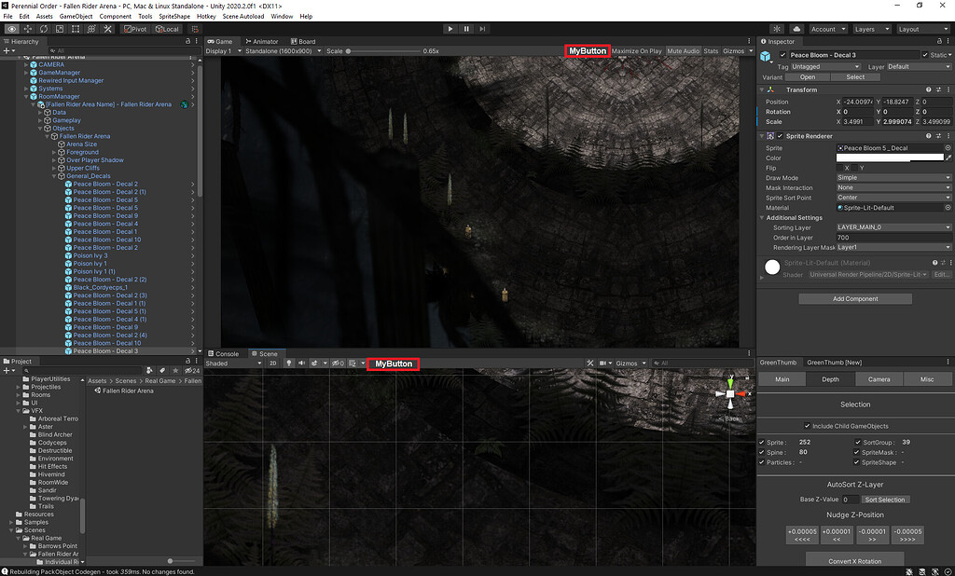Toggle scene audio in the Scene view toolbar
955x576 pixels.
pyautogui.click(x=301, y=363)
